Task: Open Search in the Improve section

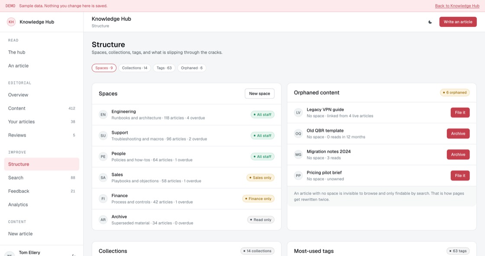Action: click(42, 178)
